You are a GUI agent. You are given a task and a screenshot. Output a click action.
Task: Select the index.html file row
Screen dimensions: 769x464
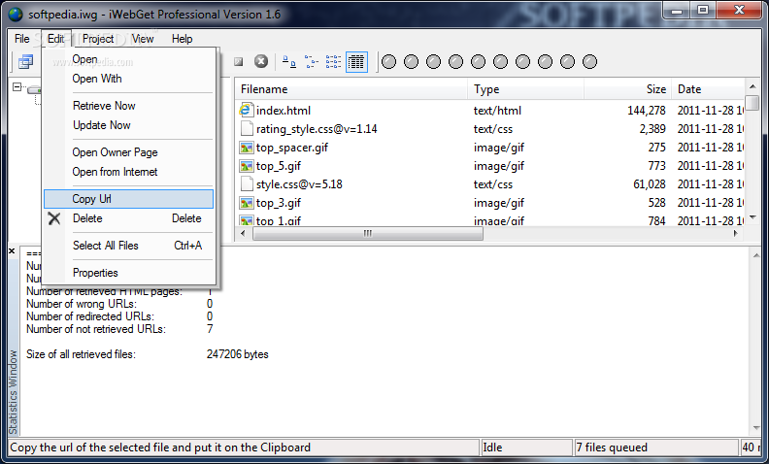(x=490, y=111)
